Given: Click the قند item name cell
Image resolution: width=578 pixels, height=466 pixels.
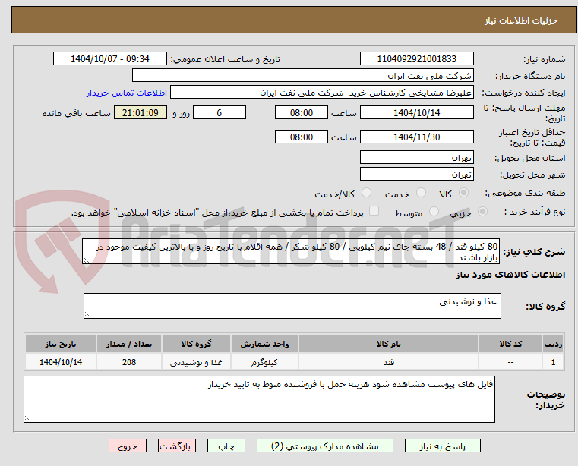Looking at the screenshot, I should (389, 362).
